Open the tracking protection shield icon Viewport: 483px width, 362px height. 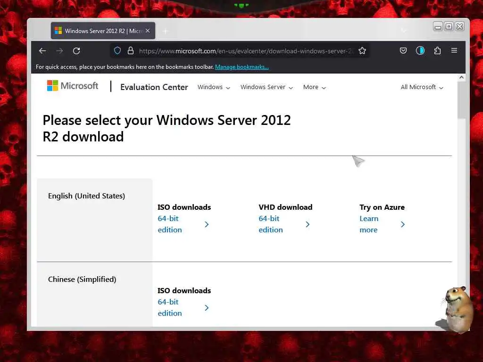point(117,50)
